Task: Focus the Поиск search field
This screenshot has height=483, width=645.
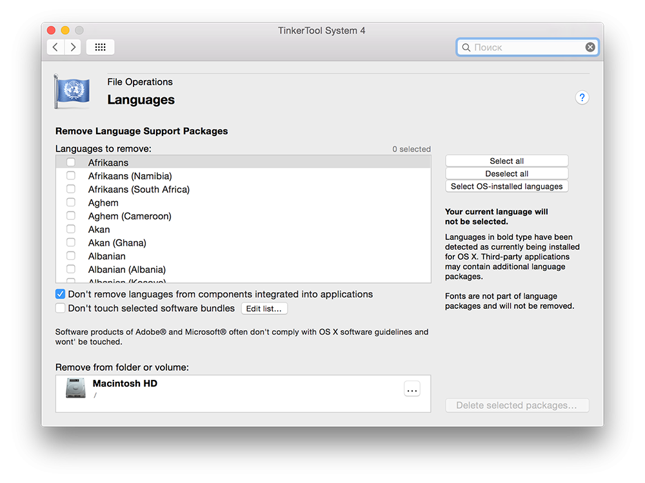Action: [x=528, y=47]
